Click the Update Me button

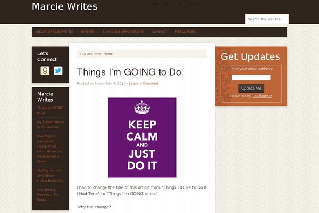tap(251, 88)
